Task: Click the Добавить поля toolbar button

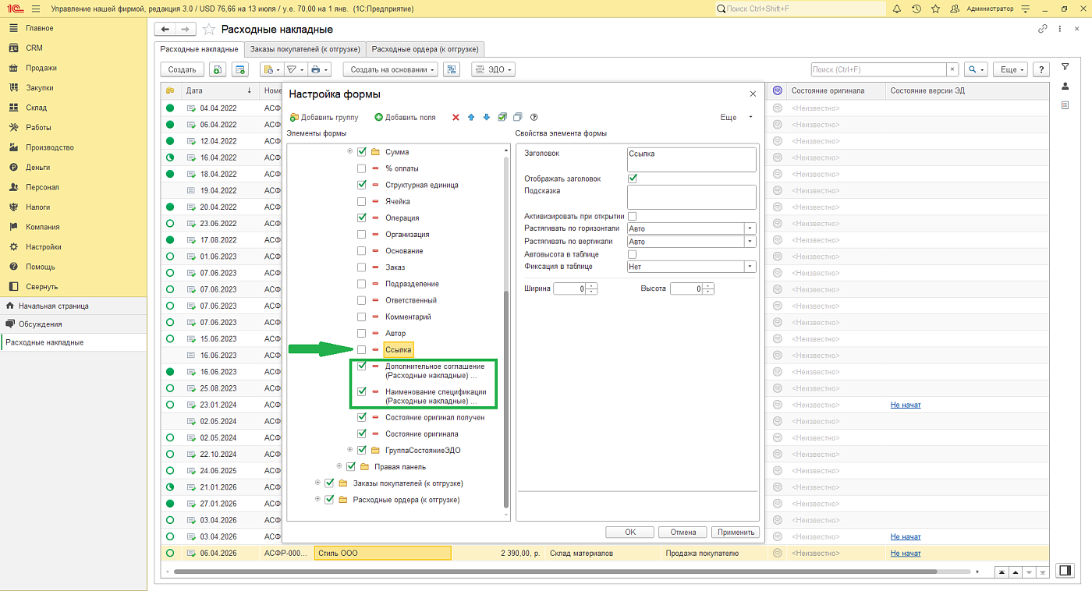Action: coord(405,118)
